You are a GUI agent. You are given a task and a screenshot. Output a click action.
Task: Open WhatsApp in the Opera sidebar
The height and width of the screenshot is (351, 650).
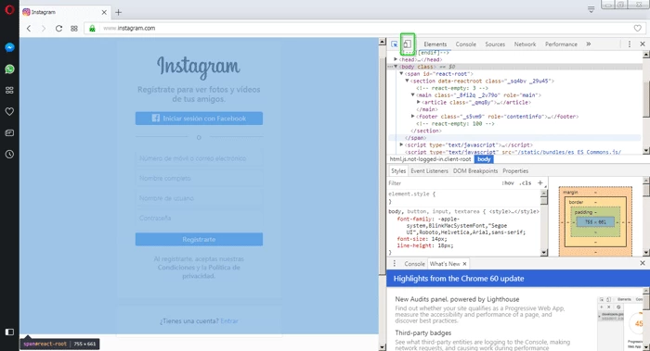tap(9, 69)
